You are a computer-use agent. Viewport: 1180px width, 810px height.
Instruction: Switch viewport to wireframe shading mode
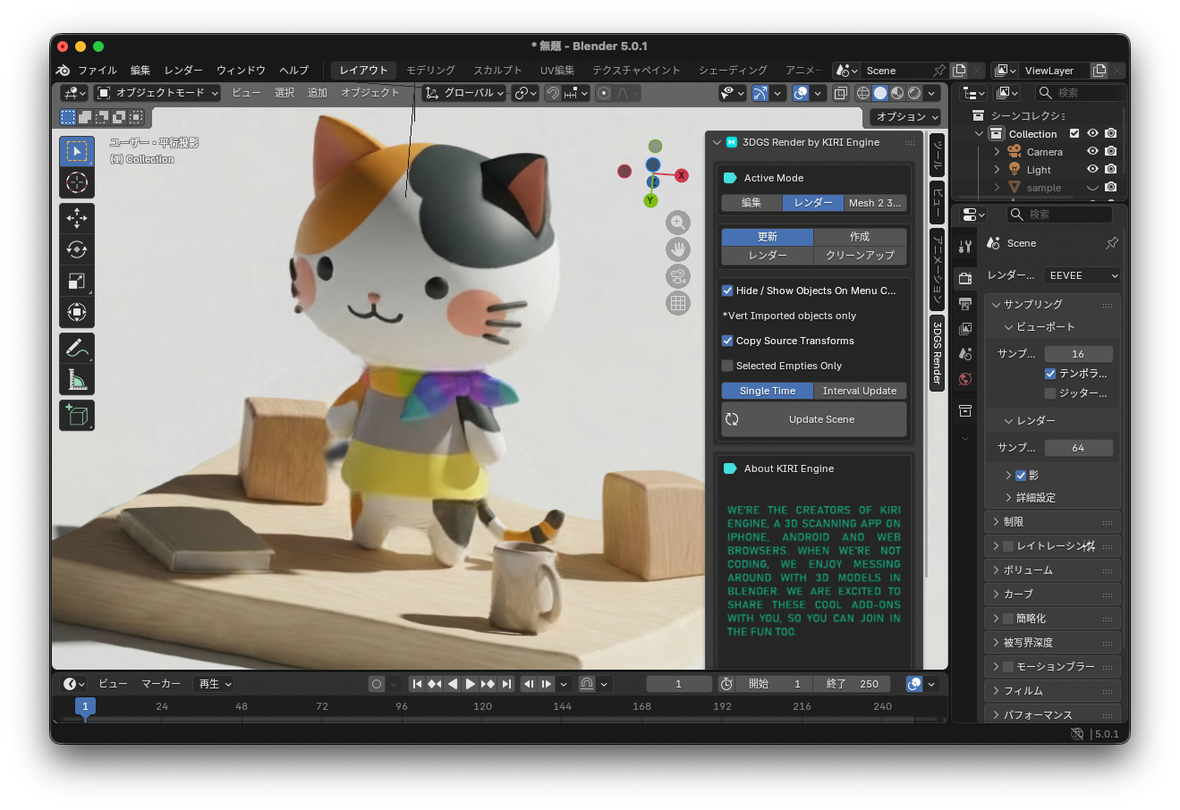[862, 92]
